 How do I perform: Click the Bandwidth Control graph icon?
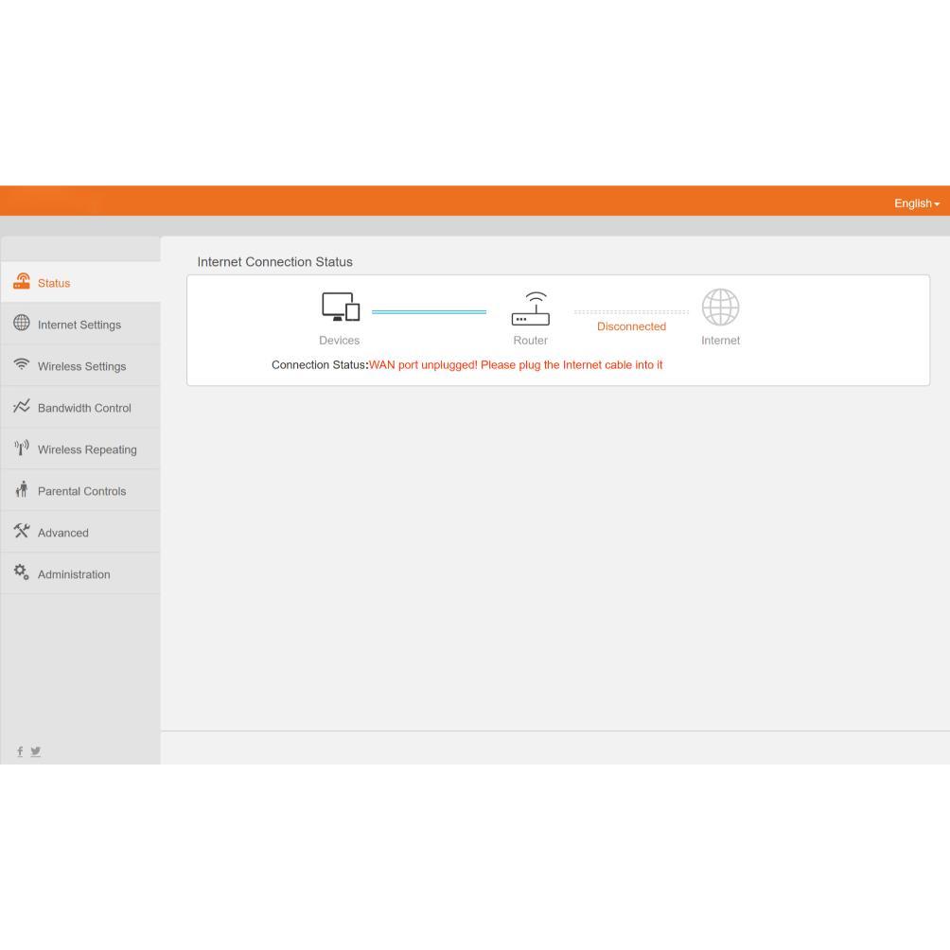[x=21, y=406]
